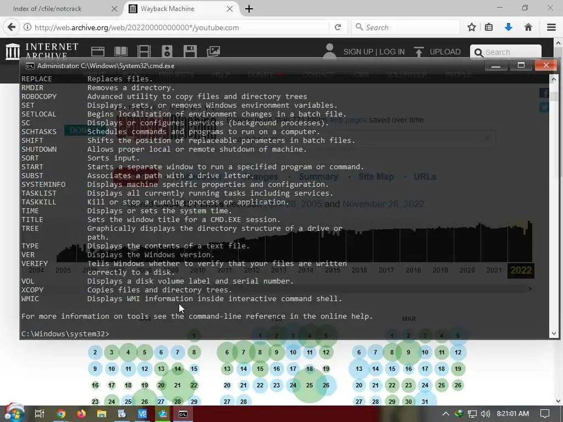
Task: Click the cmd.exe scrollbar down arrow
Action: pos(554,334)
